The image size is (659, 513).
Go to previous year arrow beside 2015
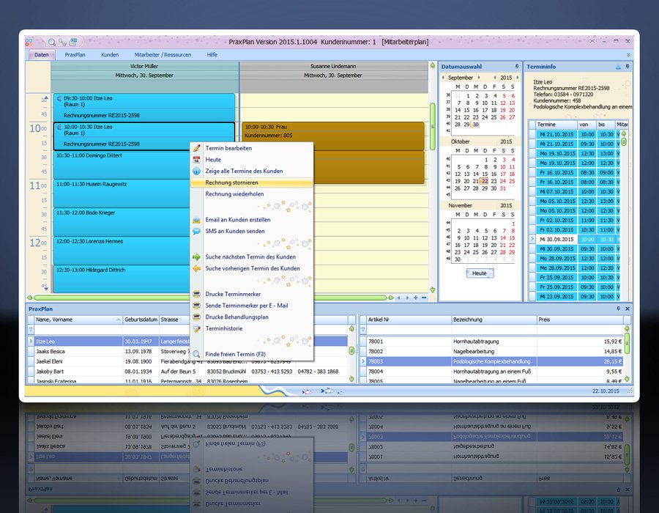click(495, 78)
